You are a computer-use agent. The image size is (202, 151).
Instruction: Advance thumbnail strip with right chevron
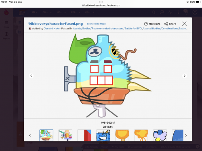pos(186,135)
